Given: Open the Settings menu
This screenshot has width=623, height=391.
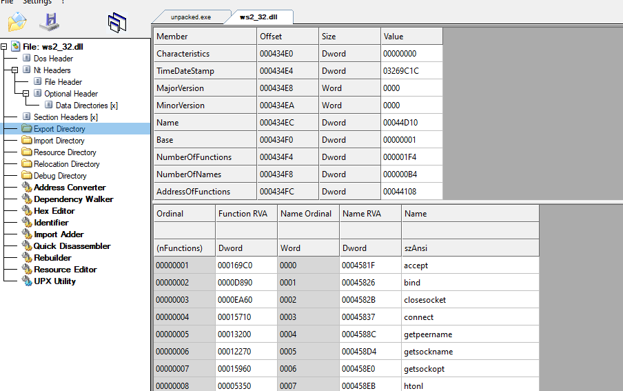Looking at the screenshot, I should click(x=37, y=2).
